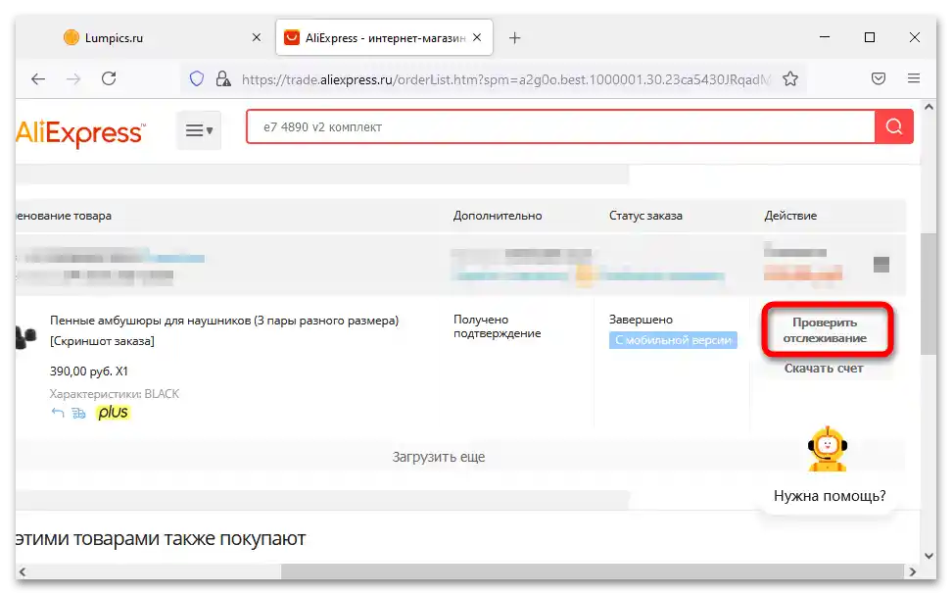Click the delivery truck icon under product
This screenshot has width=952, height=595.
(x=78, y=414)
